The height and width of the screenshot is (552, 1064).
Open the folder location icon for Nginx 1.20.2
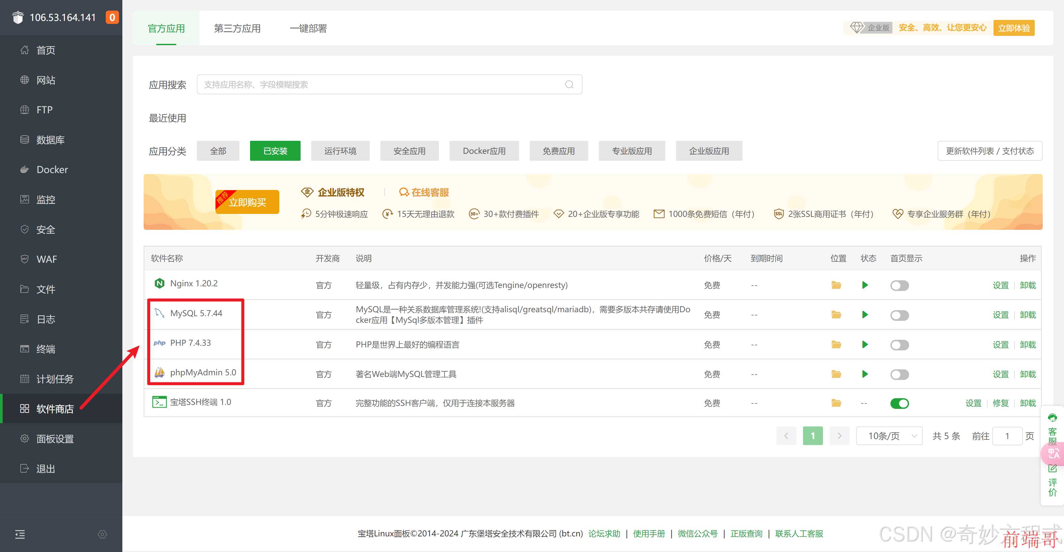[x=836, y=285]
